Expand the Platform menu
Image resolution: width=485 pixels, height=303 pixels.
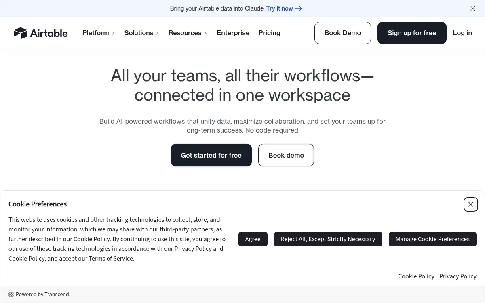pyautogui.click(x=99, y=33)
